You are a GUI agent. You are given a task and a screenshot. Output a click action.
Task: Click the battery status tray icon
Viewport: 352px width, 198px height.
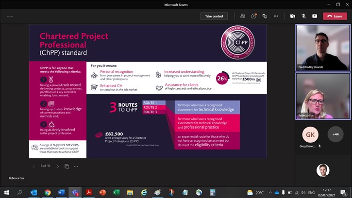[x=290, y=193]
